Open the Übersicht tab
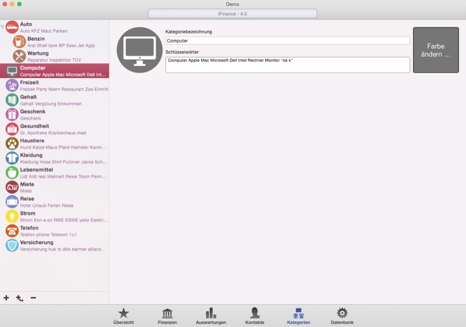This screenshot has width=466, height=327. click(x=123, y=316)
